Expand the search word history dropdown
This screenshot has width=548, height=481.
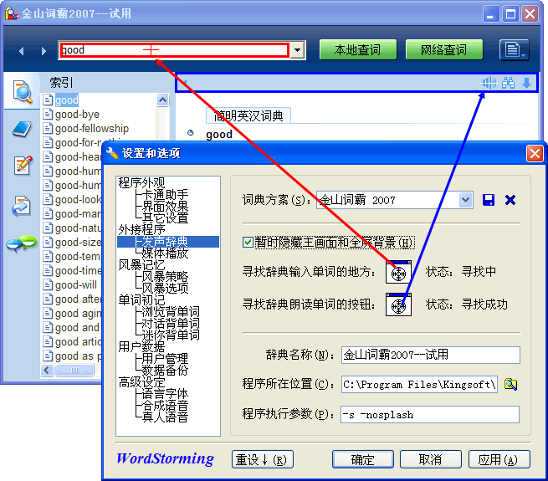coord(296,50)
